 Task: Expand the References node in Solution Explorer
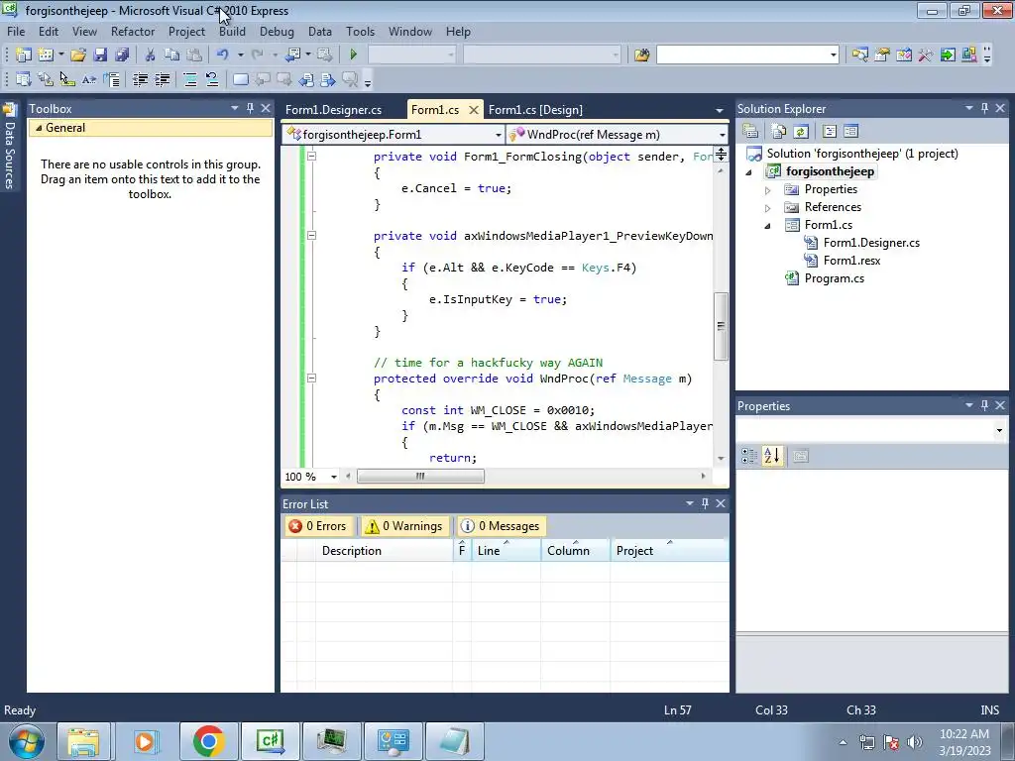point(768,208)
